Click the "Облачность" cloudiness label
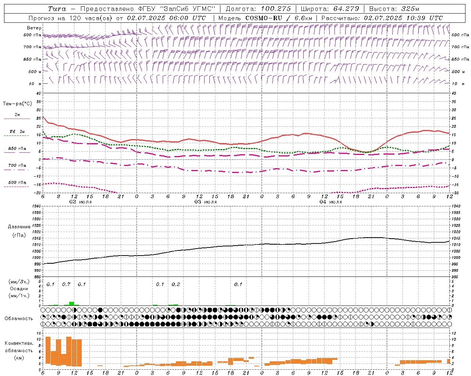 (x=19, y=319)
